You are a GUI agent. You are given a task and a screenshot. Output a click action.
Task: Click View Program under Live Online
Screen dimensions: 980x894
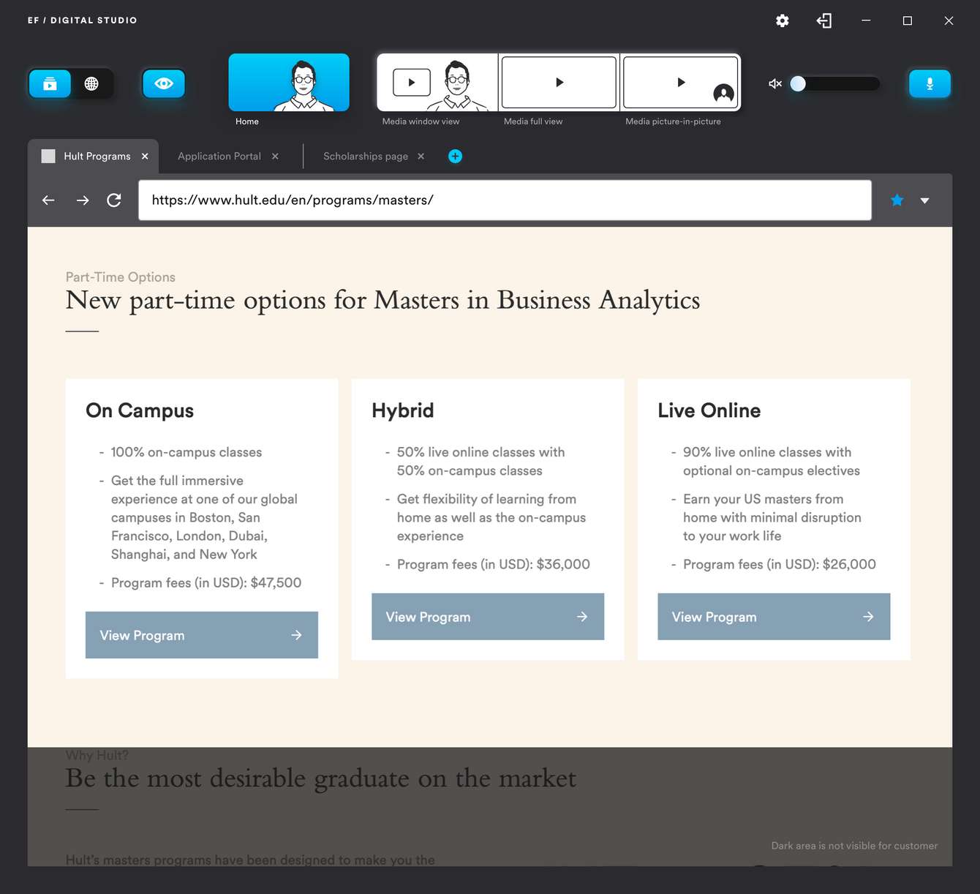coord(774,617)
